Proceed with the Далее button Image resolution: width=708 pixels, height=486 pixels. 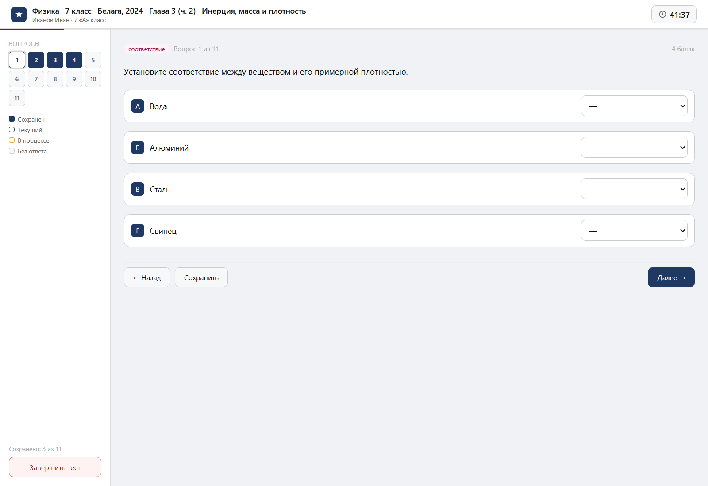pyautogui.click(x=671, y=277)
